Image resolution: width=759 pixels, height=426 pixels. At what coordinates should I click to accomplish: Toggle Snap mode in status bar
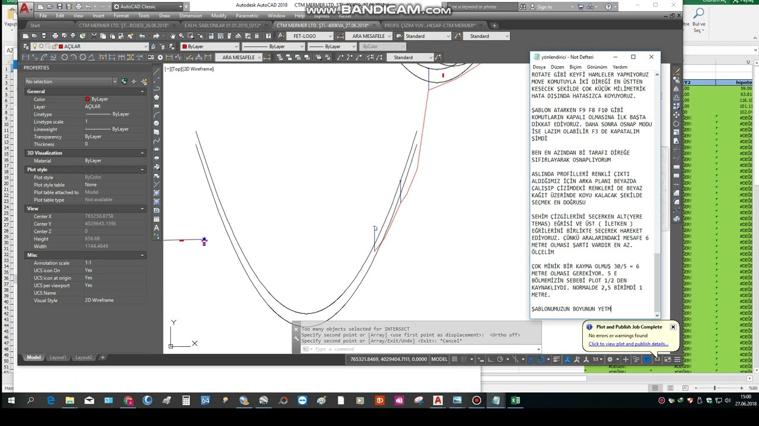[x=464, y=359]
